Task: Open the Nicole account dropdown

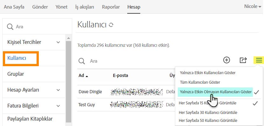Action: click(x=253, y=6)
